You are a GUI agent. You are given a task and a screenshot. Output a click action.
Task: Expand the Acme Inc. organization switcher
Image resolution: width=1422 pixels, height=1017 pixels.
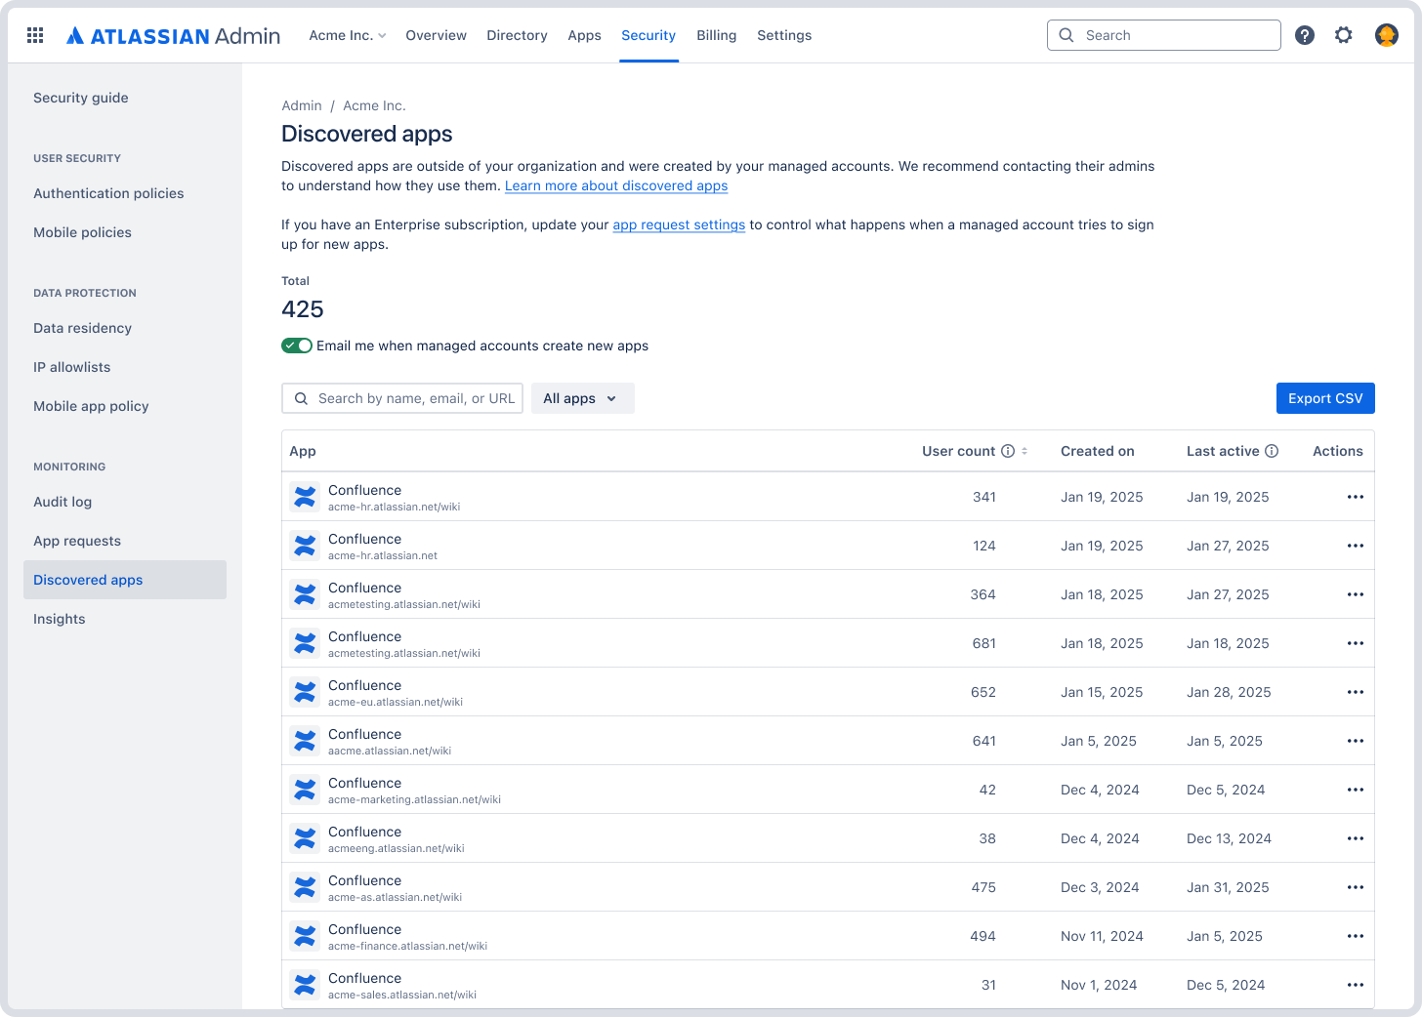(x=348, y=35)
